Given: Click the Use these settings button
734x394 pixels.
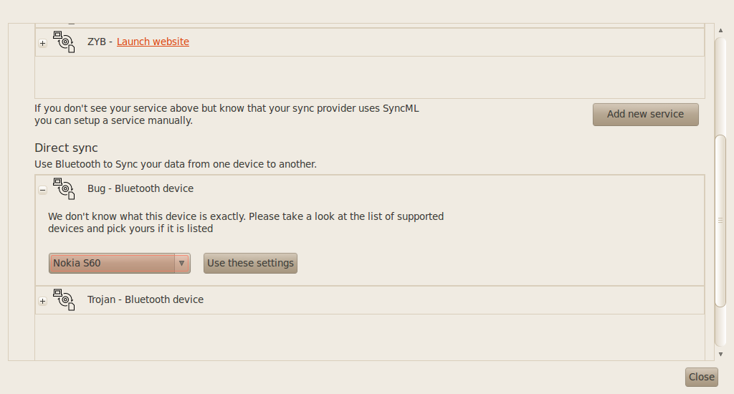Looking at the screenshot, I should (x=250, y=263).
